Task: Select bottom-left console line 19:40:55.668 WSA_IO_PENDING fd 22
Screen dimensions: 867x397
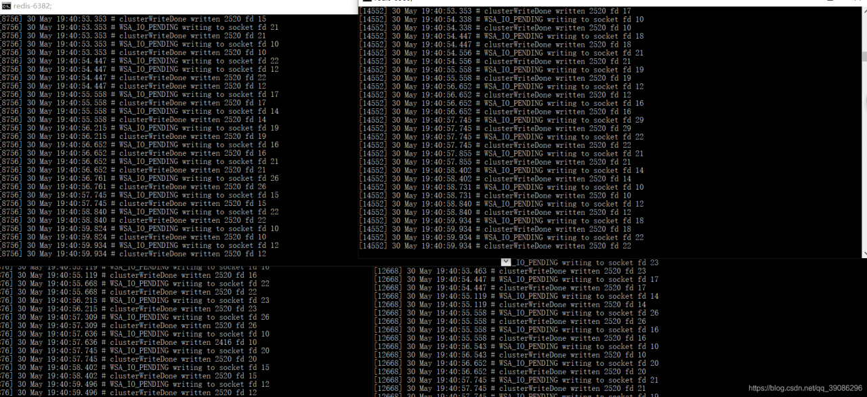Action: pyautogui.click(x=135, y=283)
